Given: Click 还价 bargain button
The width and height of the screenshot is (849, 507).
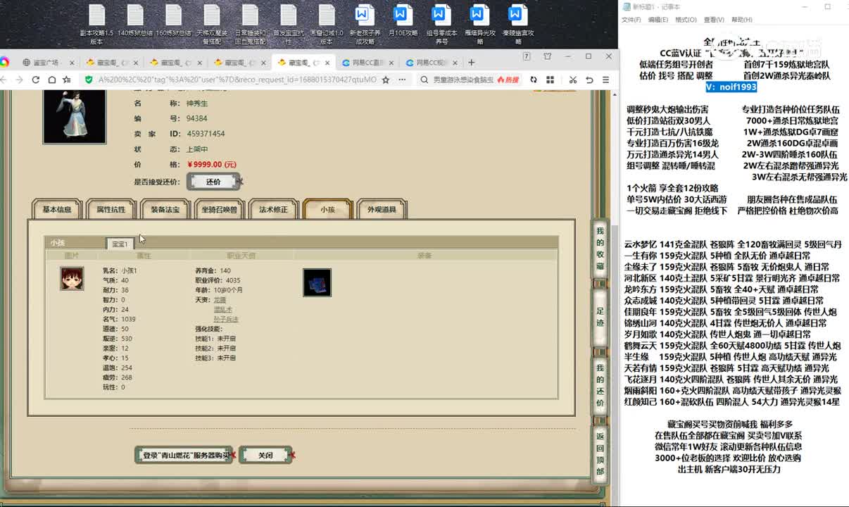Looking at the screenshot, I should point(213,182).
